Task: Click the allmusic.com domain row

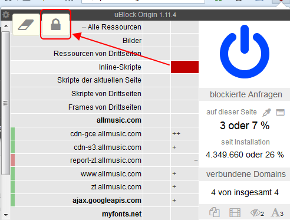Action: pyautogui.click(x=77, y=120)
